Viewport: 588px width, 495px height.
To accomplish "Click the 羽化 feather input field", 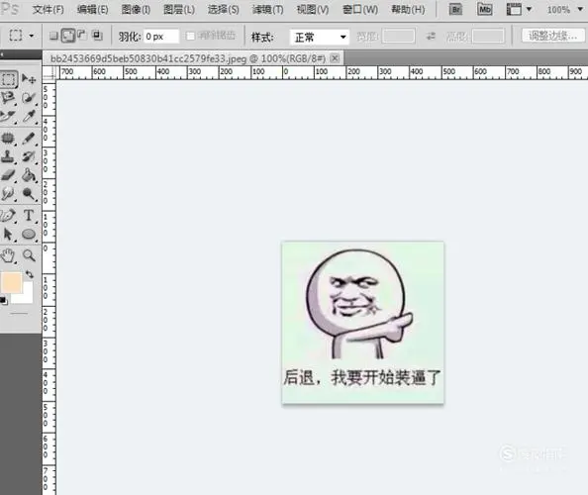I will point(161,37).
